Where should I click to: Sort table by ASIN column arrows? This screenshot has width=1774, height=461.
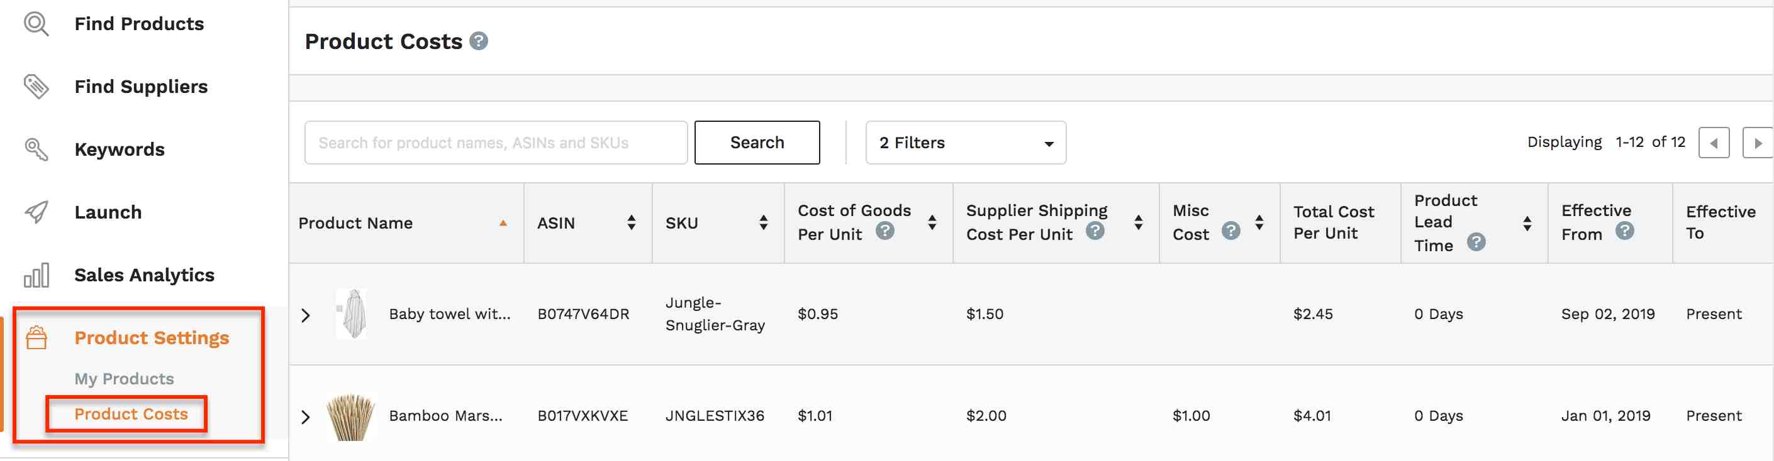click(x=632, y=223)
